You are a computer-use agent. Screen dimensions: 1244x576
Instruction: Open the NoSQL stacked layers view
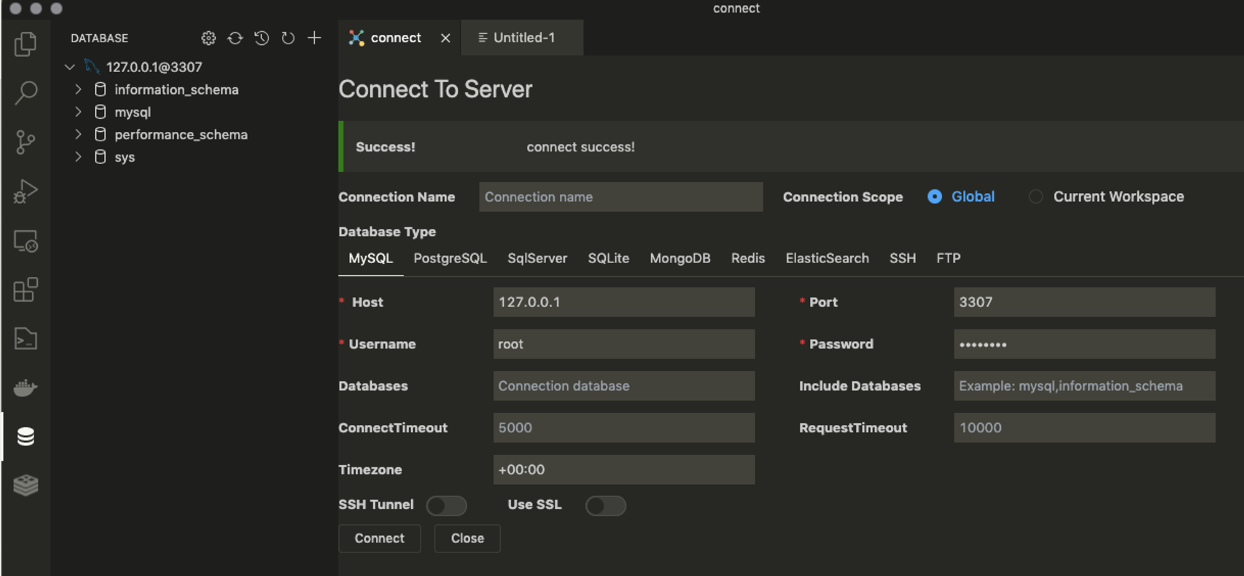coord(26,485)
